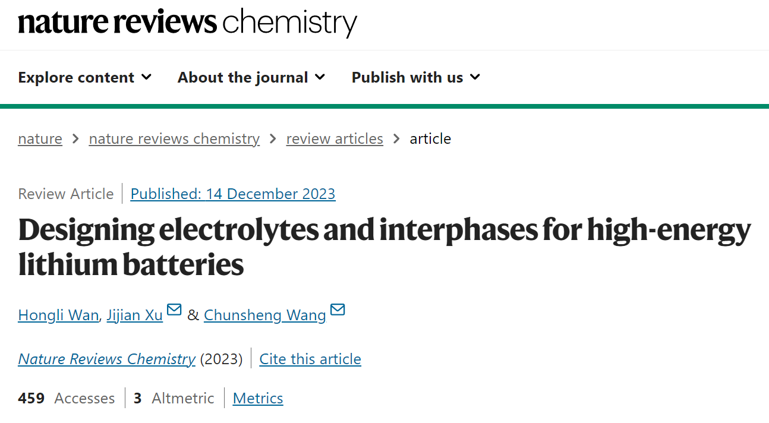This screenshot has height=423, width=769.
Task: Click the email envelope icon beside Jijian Xu
Action: [174, 310]
